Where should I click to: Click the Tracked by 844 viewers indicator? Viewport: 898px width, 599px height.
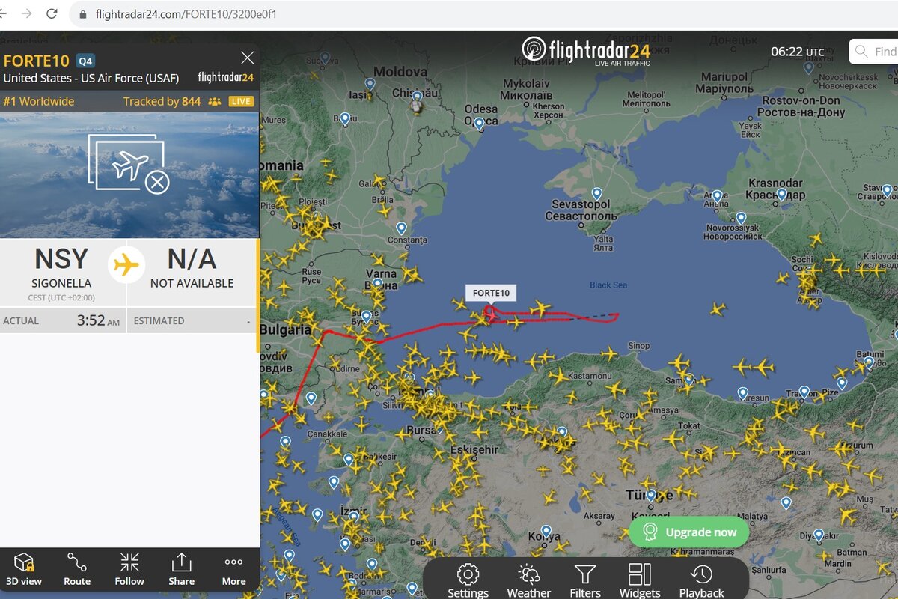coord(172,101)
